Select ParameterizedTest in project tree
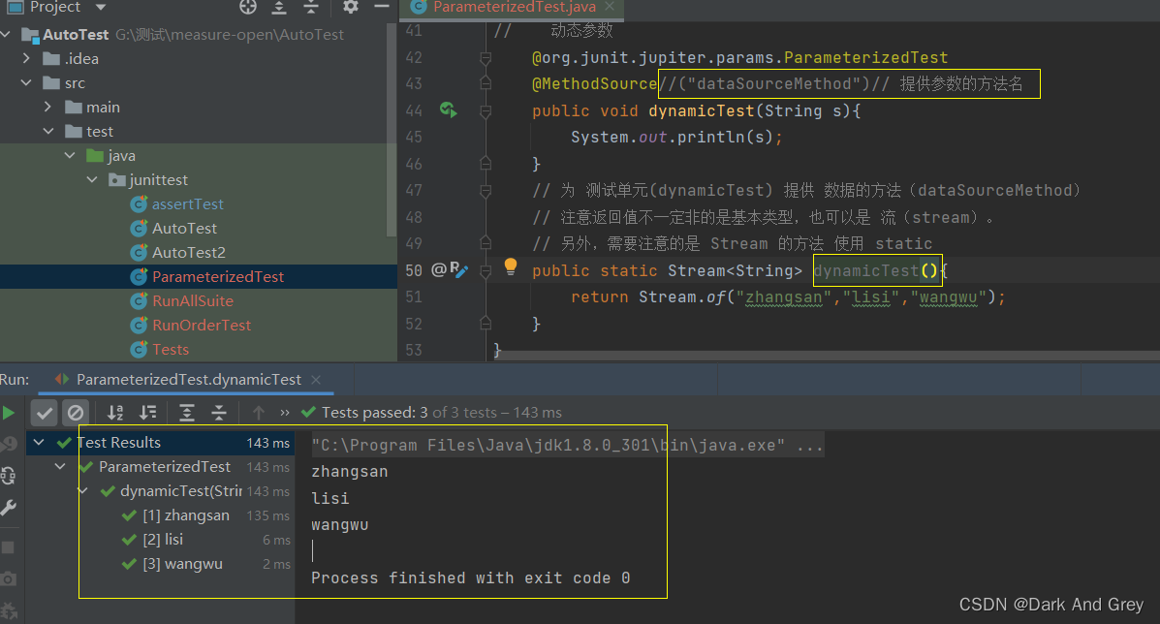Screen dimensions: 1160x624 point(217,276)
